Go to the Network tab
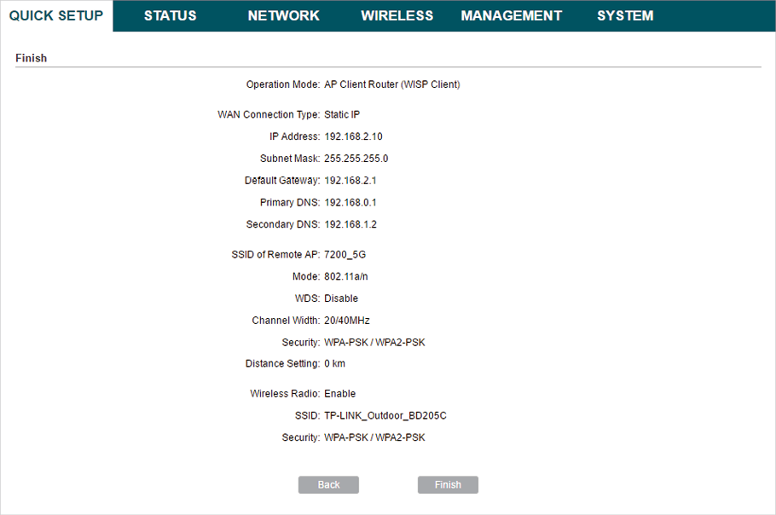 (x=283, y=16)
